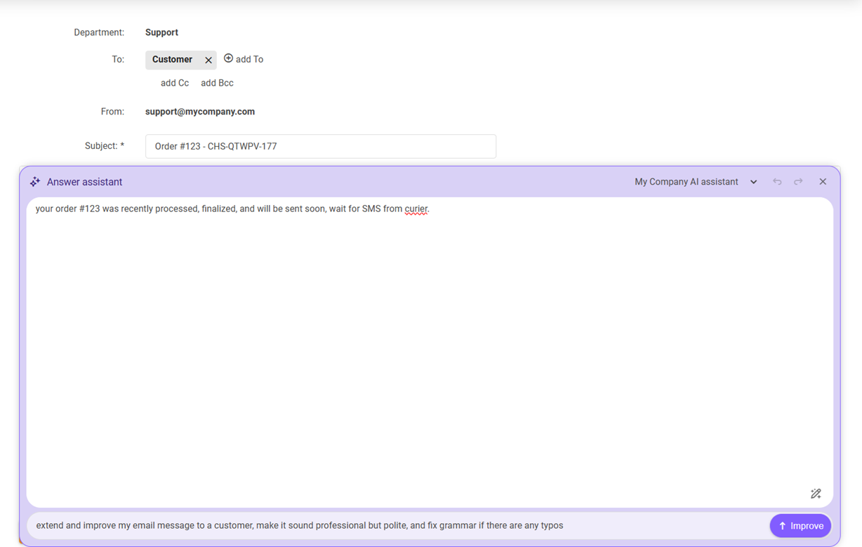Select the Customer recipient chip
Viewport: 862px width, 547px height.
[172, 60]
